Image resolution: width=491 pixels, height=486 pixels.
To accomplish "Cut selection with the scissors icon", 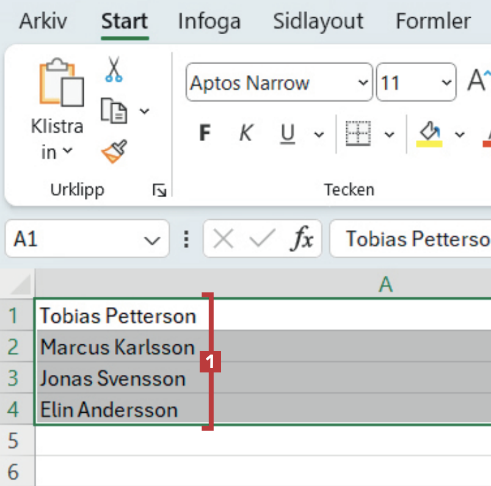I will click(x=113, y=70).
